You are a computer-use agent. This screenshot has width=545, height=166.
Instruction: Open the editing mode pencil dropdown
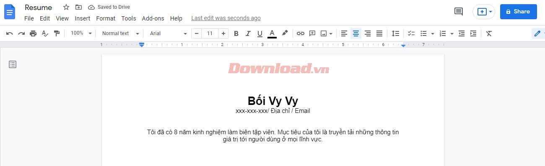(538, 33)
